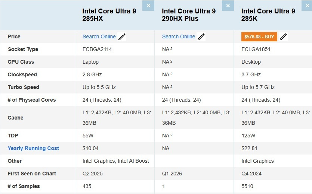Click the 125W TDP value

248,136
